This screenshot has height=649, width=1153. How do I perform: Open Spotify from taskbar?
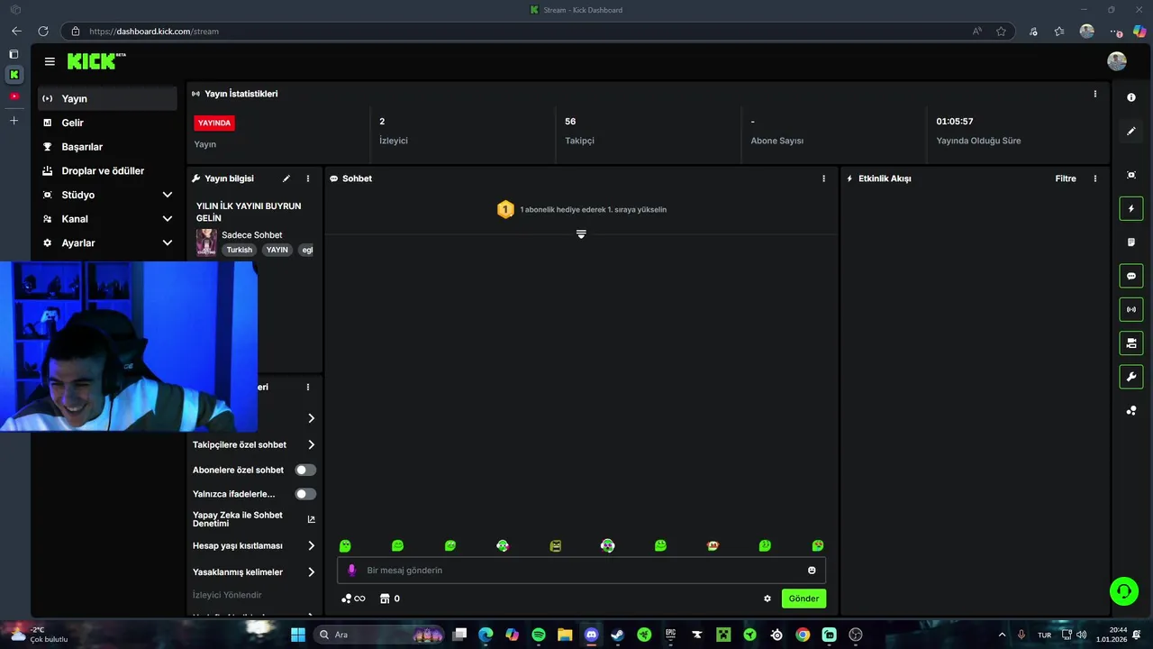tap(539, 635)
